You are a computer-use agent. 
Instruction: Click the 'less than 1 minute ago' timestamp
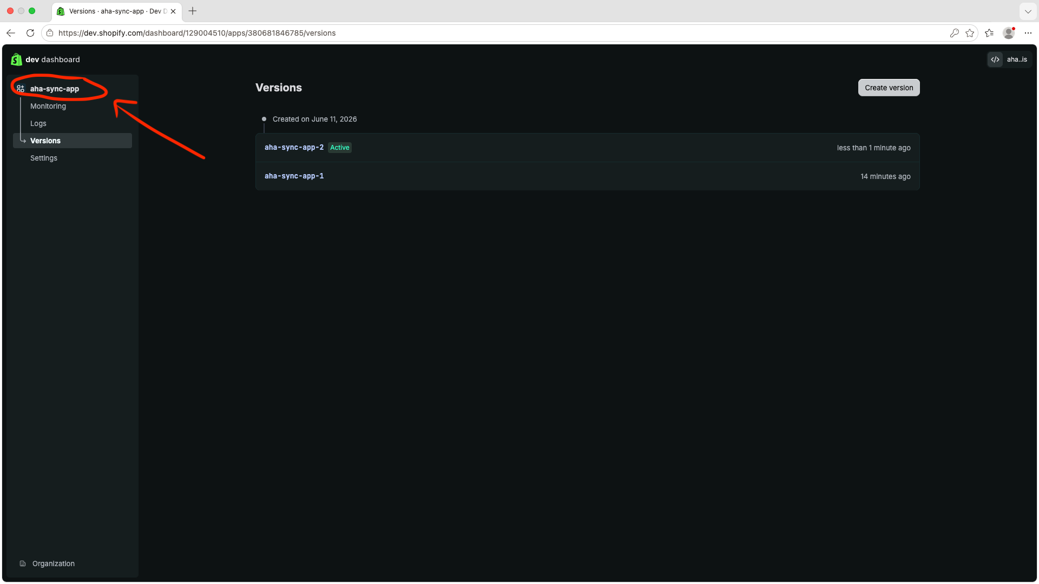coord(873,148)
